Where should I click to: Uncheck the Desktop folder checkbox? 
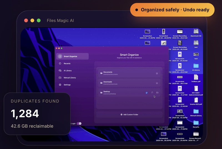tap(147, 93)
